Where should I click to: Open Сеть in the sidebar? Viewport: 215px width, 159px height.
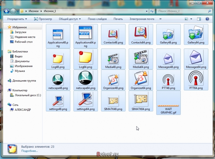pyautogui.click(x=15, y=105)
